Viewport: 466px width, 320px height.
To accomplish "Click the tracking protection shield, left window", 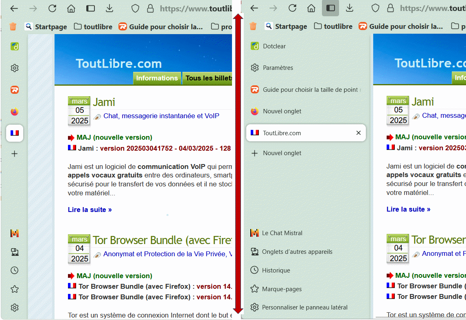I will click(x=135, y=8).
